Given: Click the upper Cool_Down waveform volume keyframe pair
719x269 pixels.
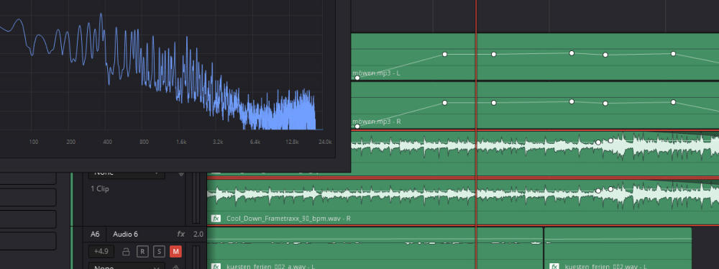Looking at the screenshot, I should [605, 142].
